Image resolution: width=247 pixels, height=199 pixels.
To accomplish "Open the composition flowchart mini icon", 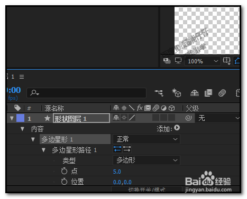I will [159, 93].
